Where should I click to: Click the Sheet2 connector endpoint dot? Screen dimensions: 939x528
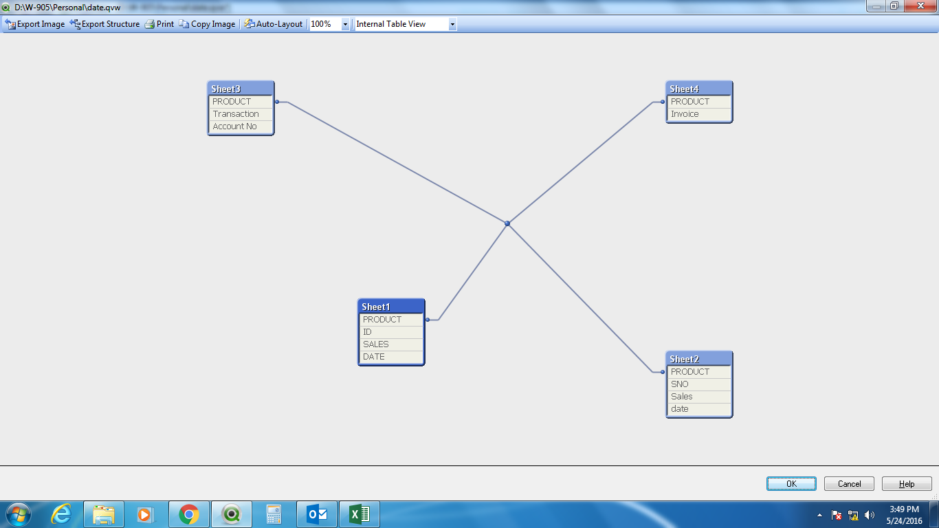coord(663,372)
